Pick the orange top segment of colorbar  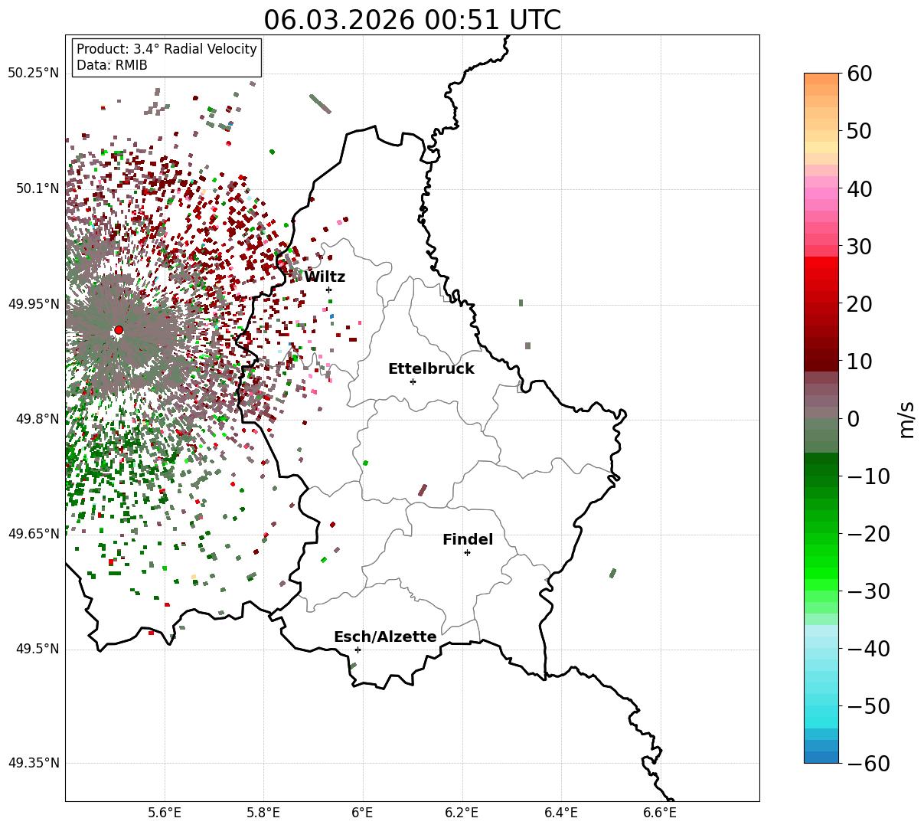click(x=821, y=79)
